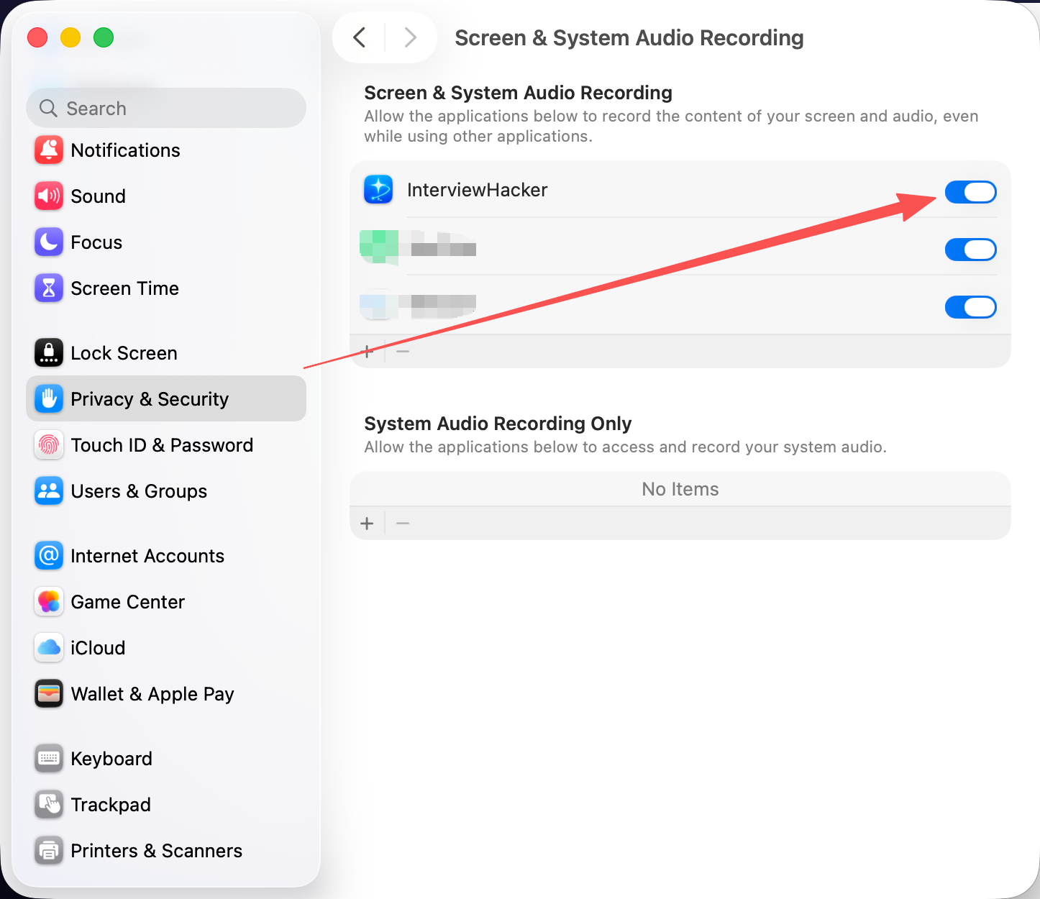Open Touch ID & Password settings
The width and height of the screenshot is (1040, 899).
pos(166,445)
